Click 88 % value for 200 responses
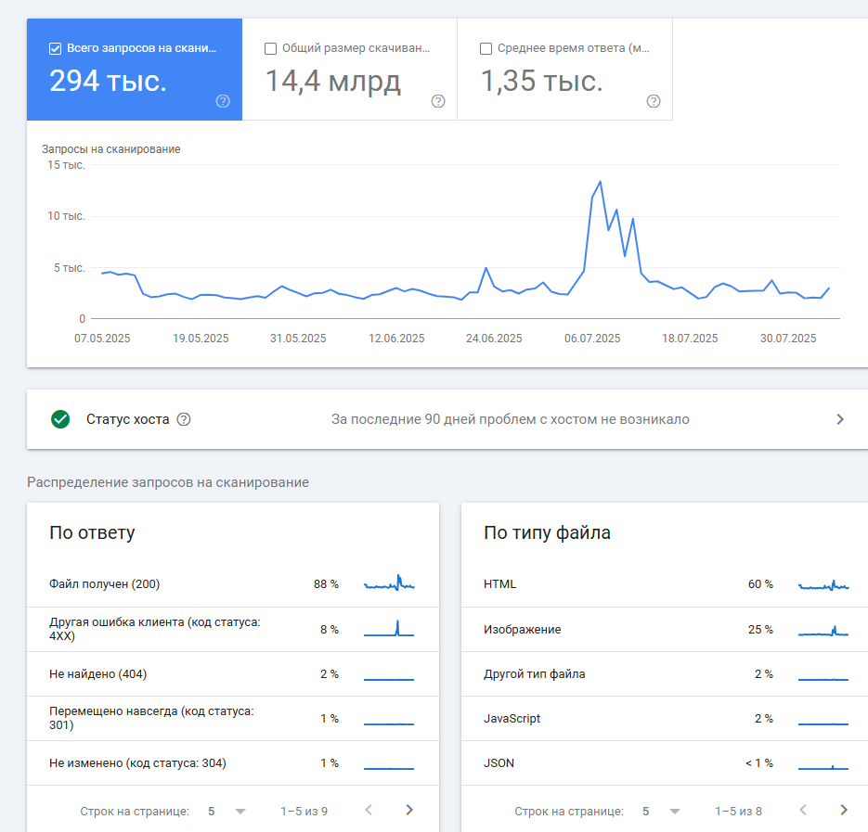This screenshot has width=868, height=832. click(x=326, y=584)
